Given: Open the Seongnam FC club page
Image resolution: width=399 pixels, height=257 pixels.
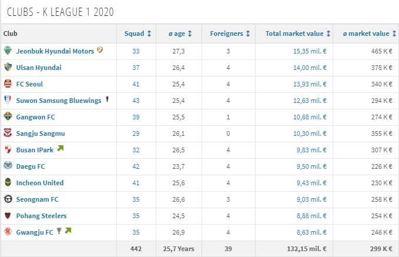Looking at the screenshot, I should [x=37, y=199].
